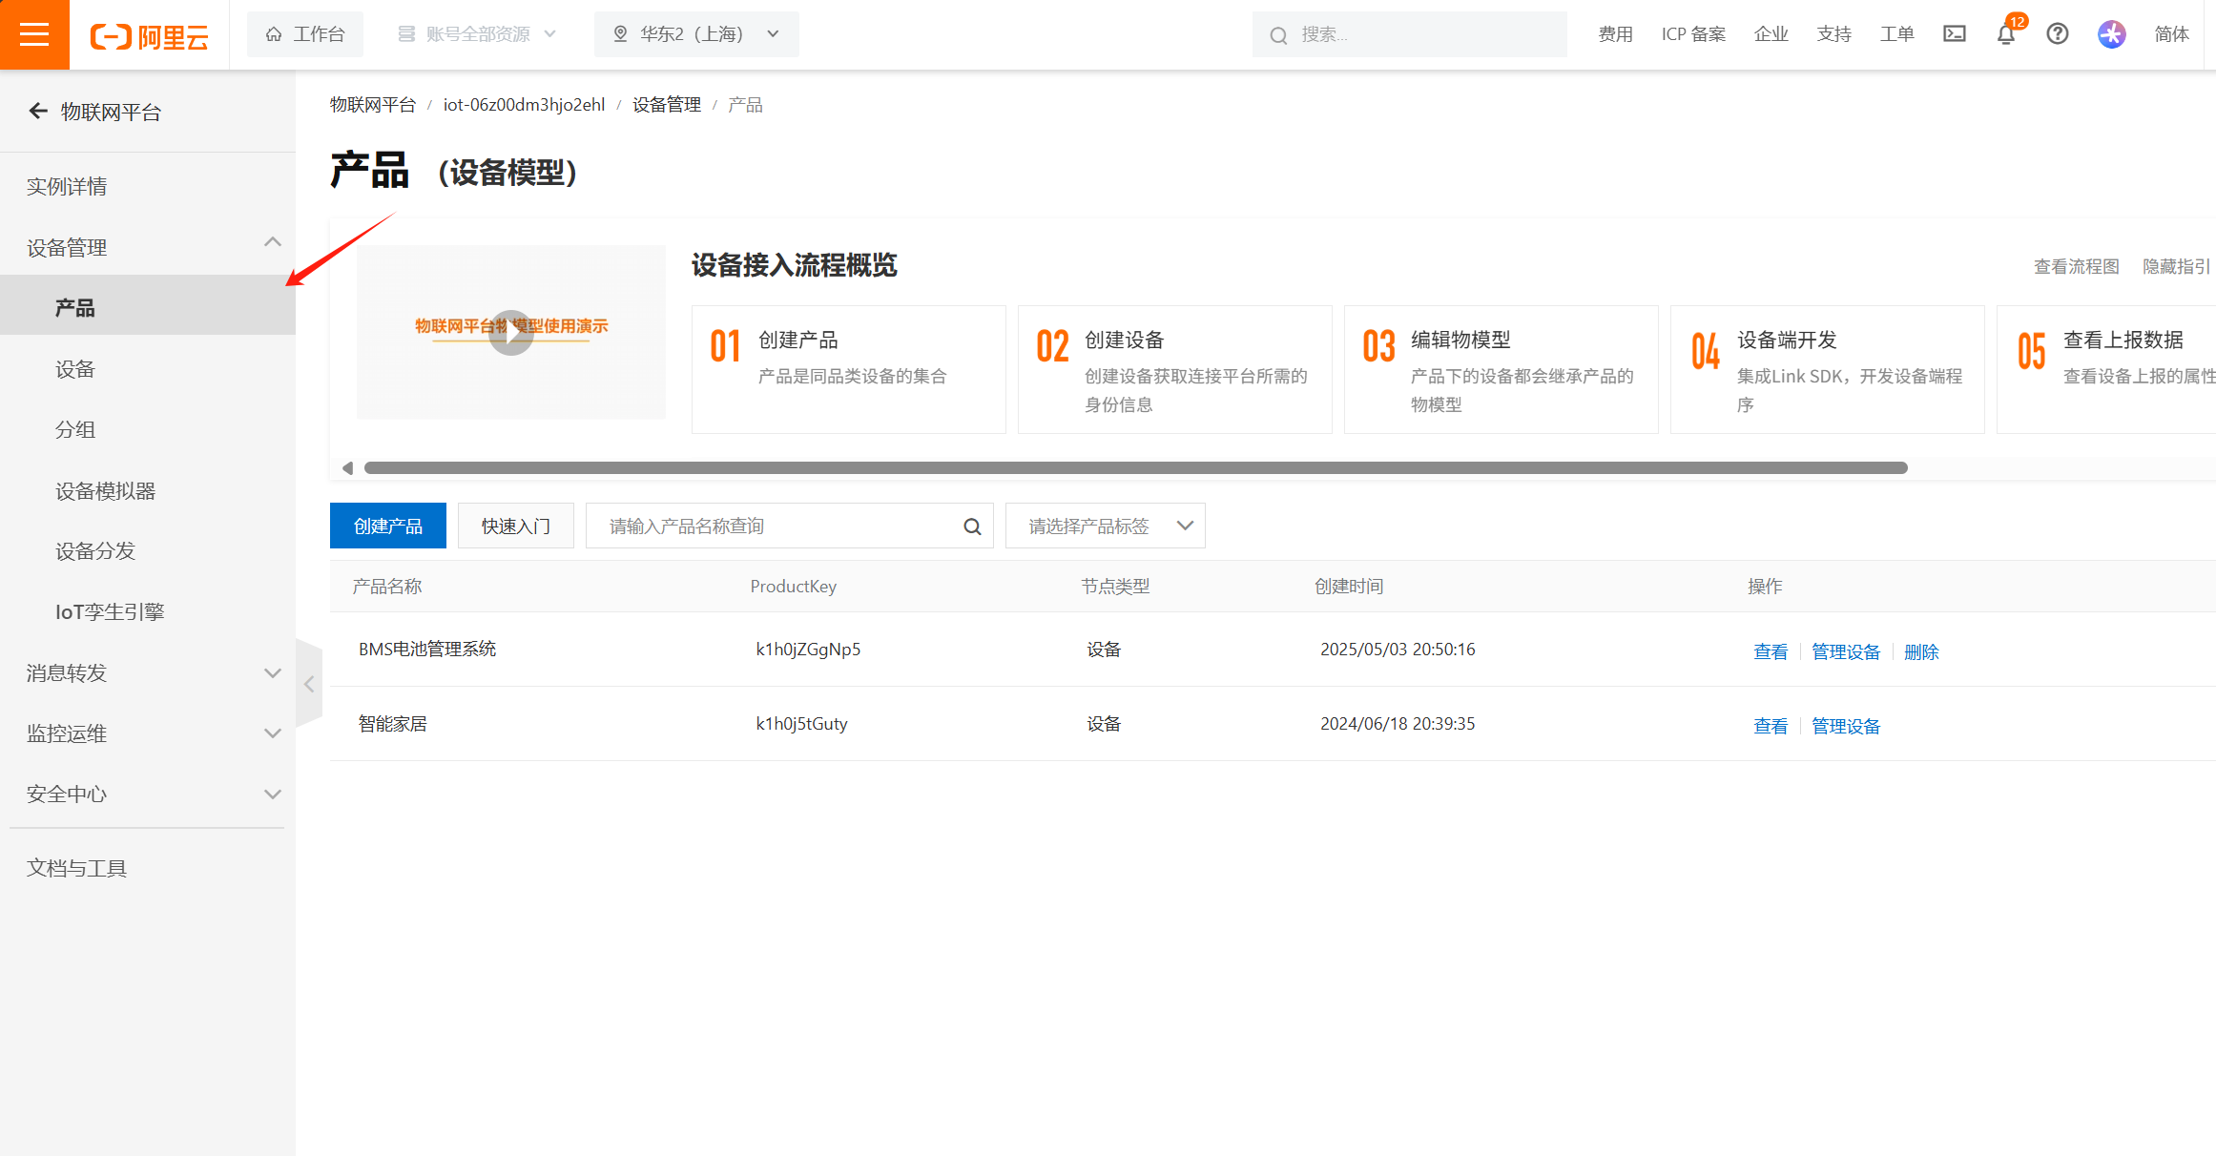2216x1156 pixels.
Task: Click 管理设备 for BMS电池管理系统
Action: tap(1845, 651)
